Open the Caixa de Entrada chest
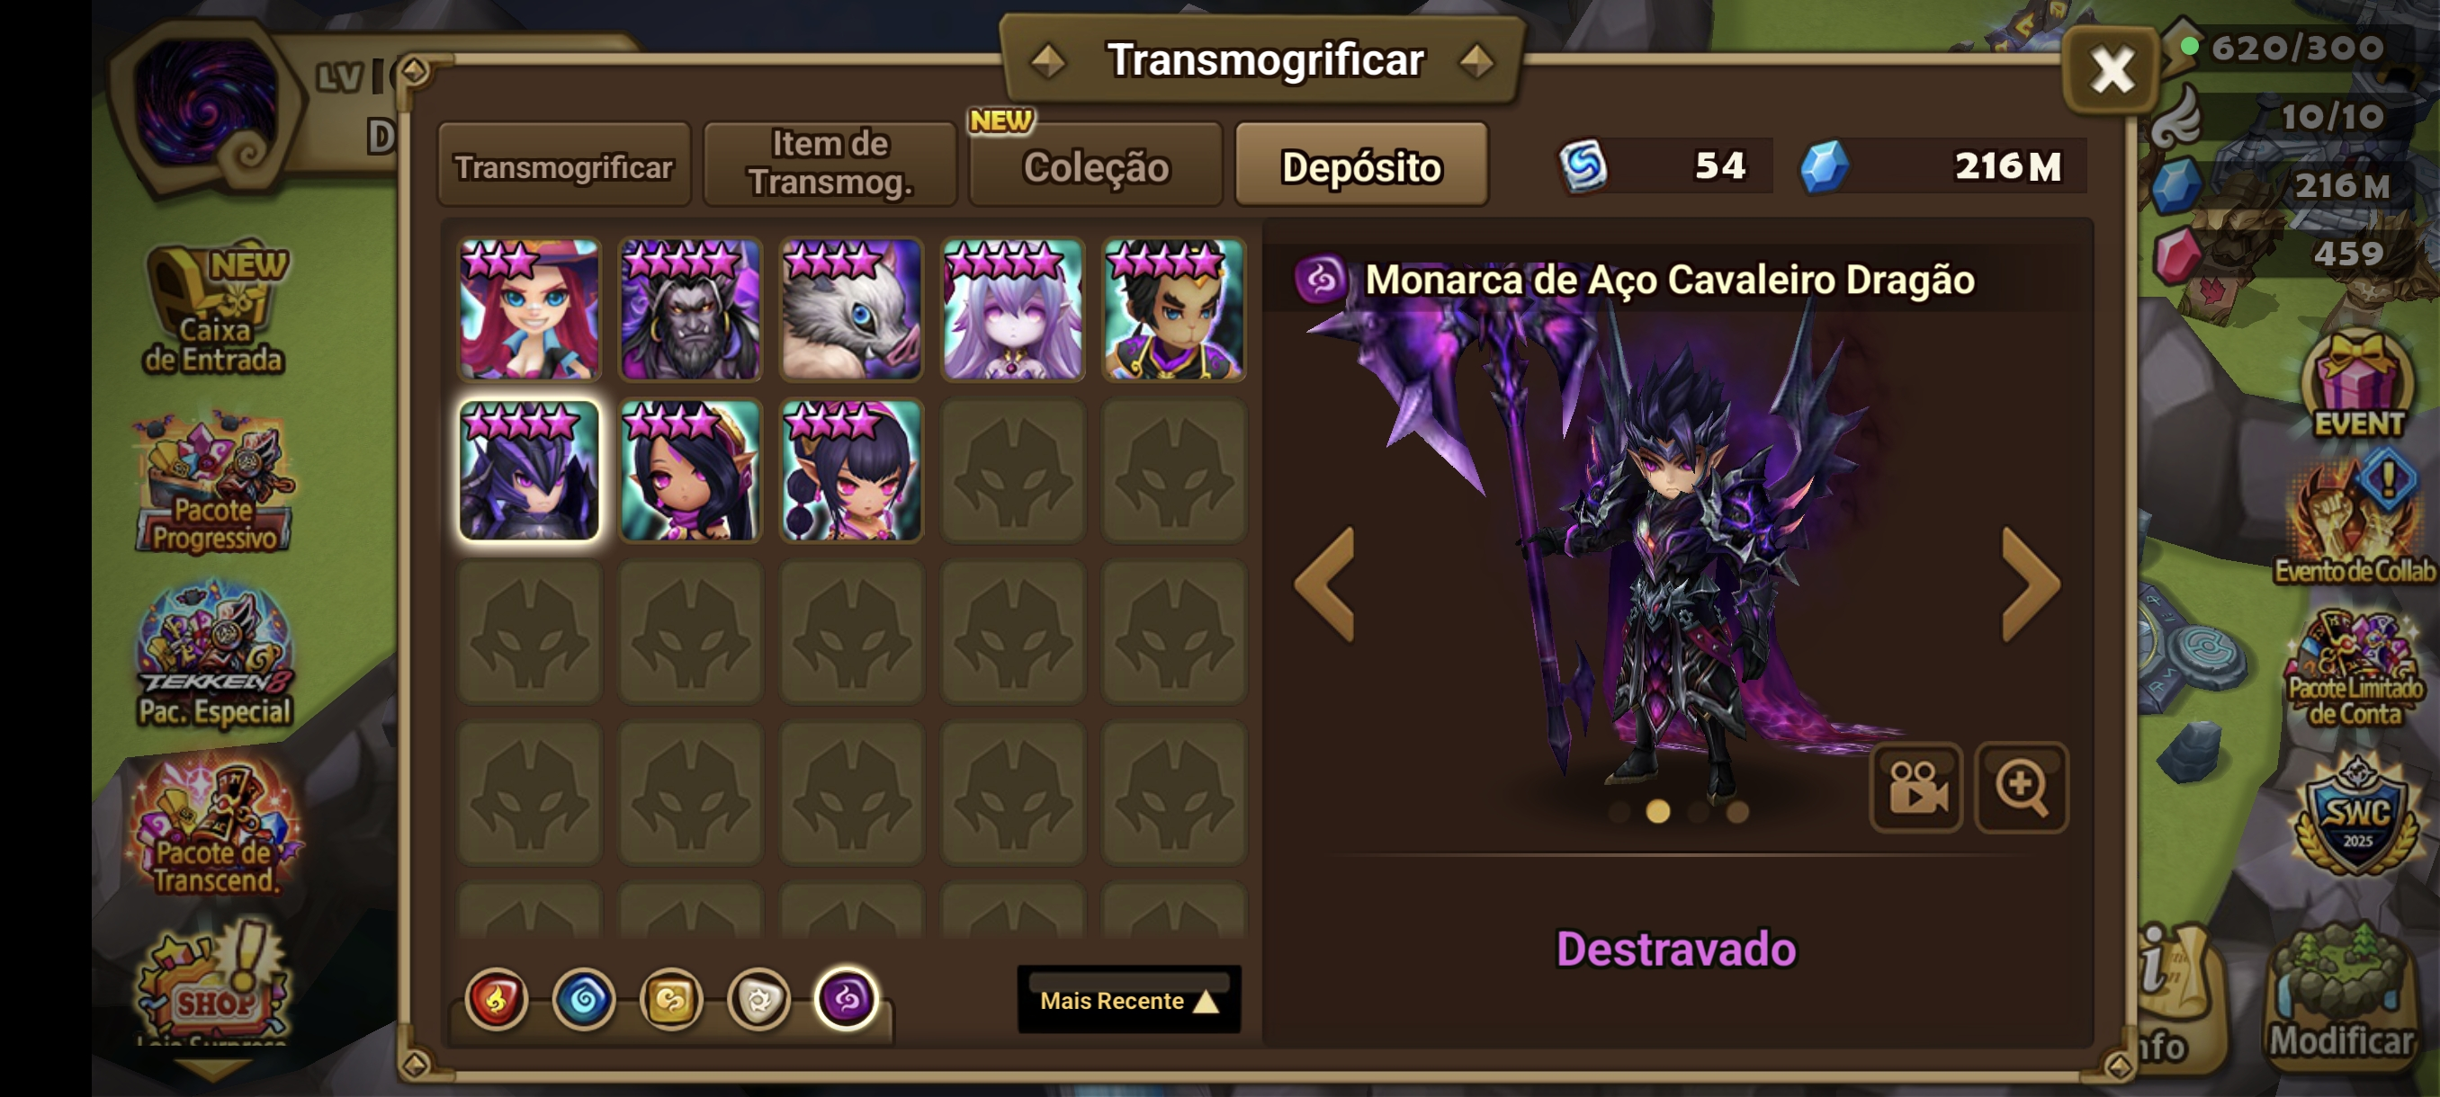Viewport: 2440px width, 1097px height. click(x=215, y=308)
